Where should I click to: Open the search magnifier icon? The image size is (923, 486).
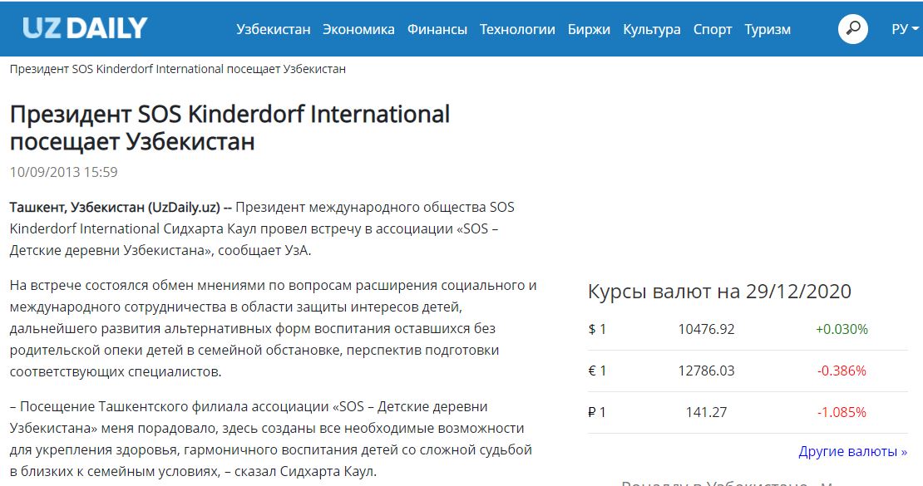click(x=852, y=29)
